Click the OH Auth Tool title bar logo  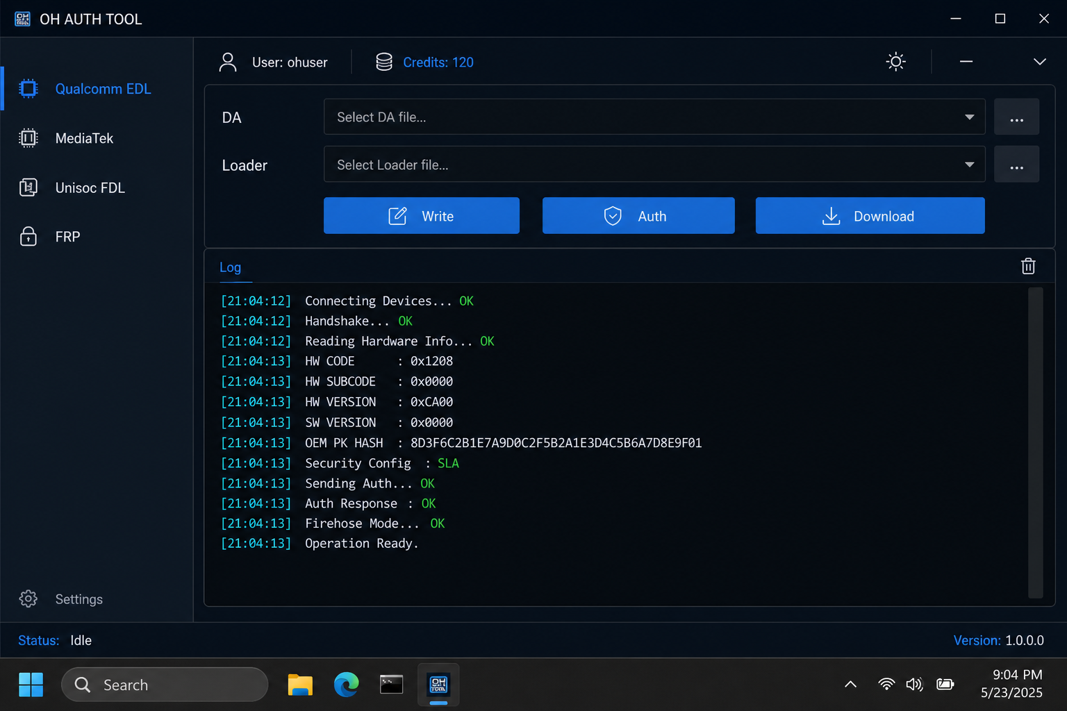click(22, 19)
